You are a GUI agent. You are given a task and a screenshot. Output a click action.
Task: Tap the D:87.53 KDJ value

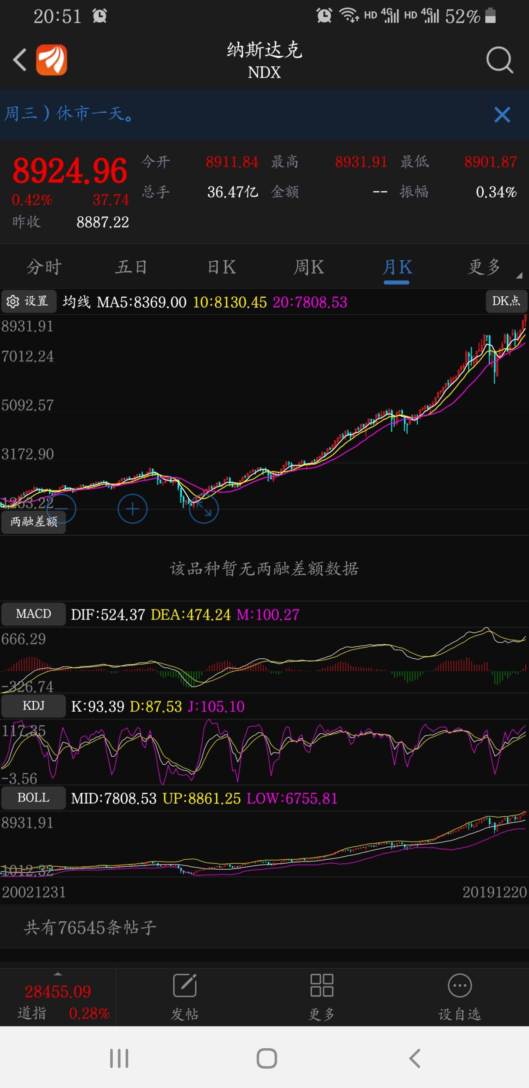click(x=156, y=707)
